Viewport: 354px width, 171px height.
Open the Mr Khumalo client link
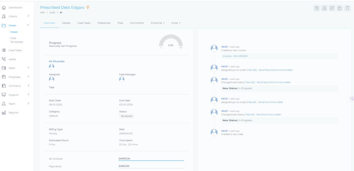57,61
